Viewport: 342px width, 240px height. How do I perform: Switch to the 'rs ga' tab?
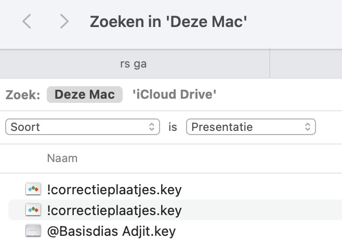point(133,64)
